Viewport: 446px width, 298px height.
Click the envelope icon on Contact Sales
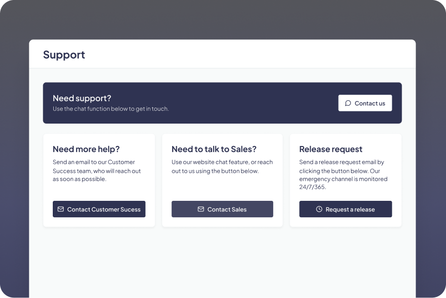pos(201,209)
